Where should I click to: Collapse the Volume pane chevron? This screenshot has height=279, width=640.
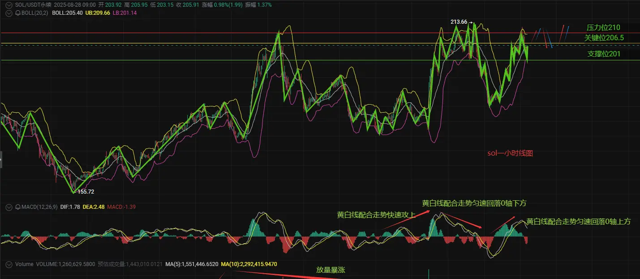(9, 264)
